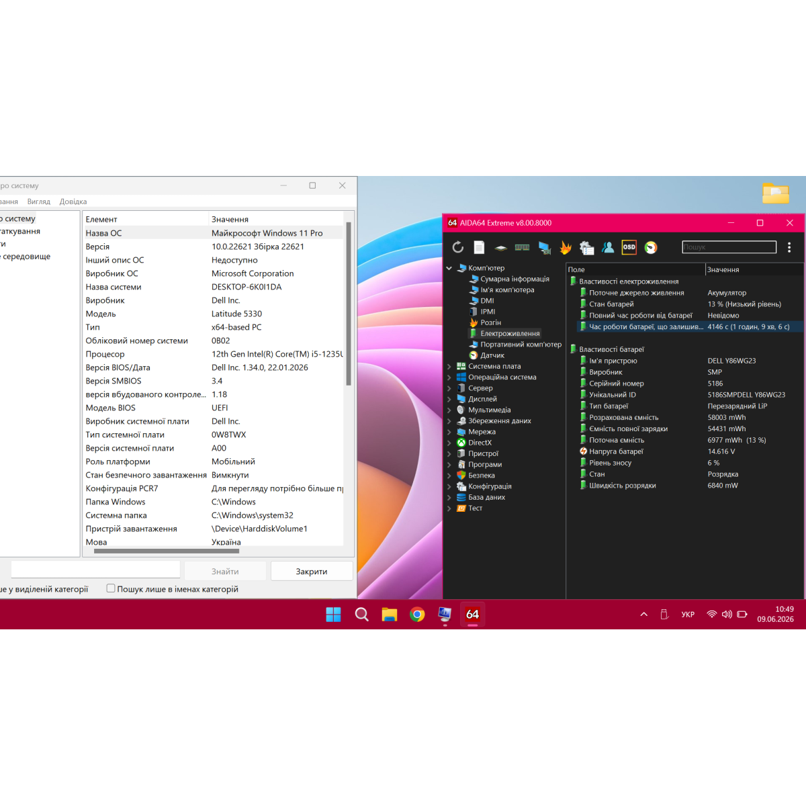
Task: Click the monitor with card toolbar icon
Action: pos(545,248)
